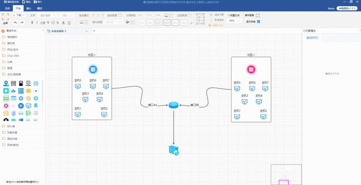Click the pink server icon in shape palette

[6, 106]
